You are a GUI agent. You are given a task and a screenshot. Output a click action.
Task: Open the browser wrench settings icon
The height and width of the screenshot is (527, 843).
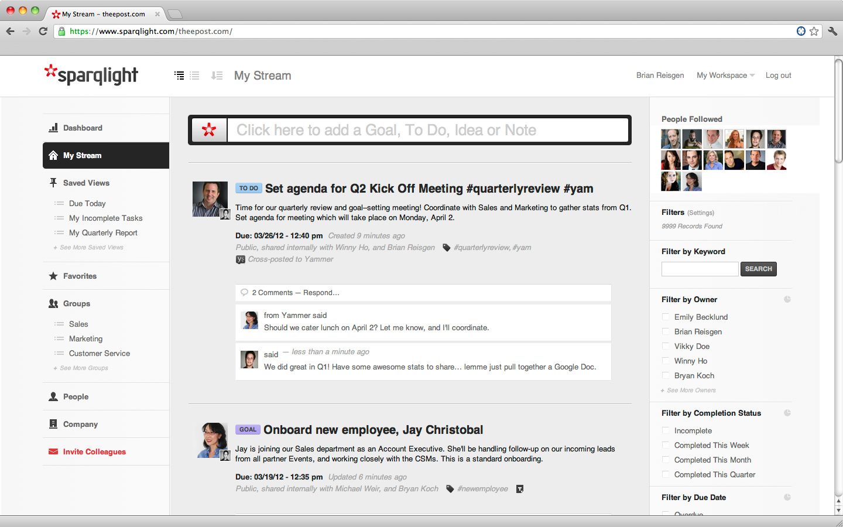click(832, 31)
